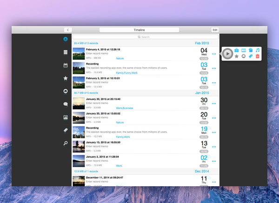The width and height of the screenshot is (279, 203).
Task: Click the briefcase icon in the popup
Action: tap(237, 50)
